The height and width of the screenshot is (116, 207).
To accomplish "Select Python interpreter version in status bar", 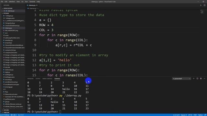I will [5, 115].
